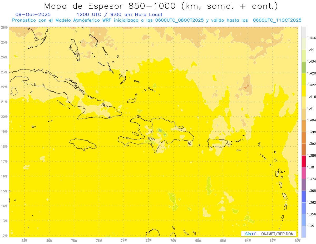Click the orange thickness minimum near 22N 64W
316x244 pixels.
click(246, 86)
